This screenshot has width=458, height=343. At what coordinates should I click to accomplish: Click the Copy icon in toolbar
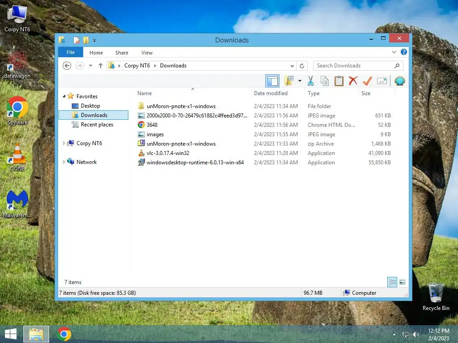[325, 81]
